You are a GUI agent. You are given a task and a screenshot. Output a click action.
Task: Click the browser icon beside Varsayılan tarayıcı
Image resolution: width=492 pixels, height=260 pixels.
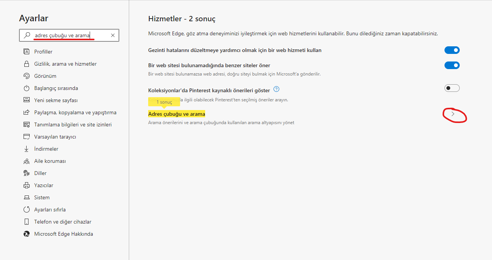tap(27, 137)
